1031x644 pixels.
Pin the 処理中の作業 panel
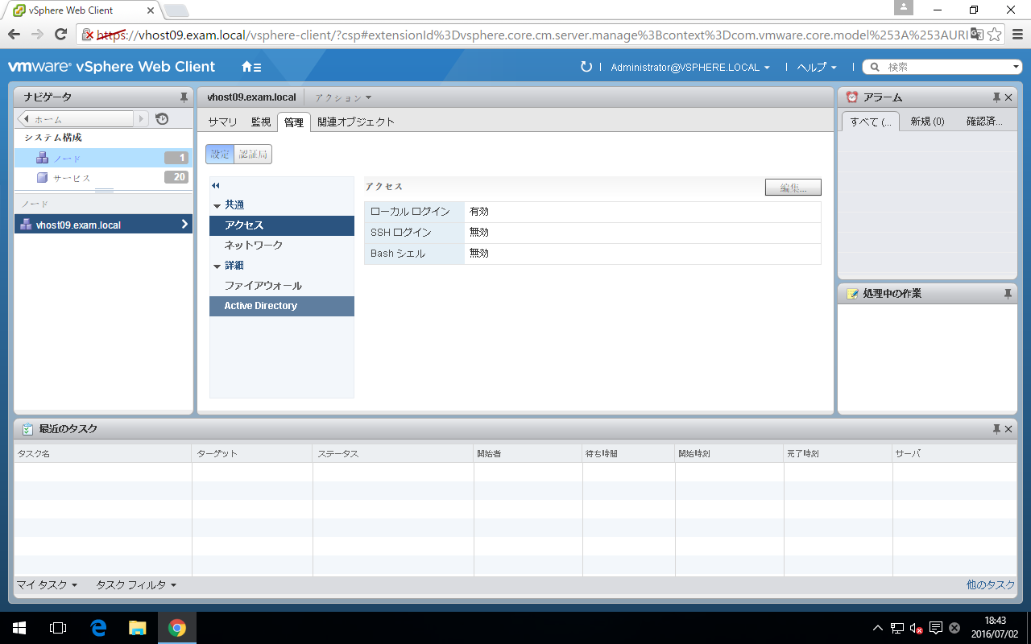pos(1008,294)
